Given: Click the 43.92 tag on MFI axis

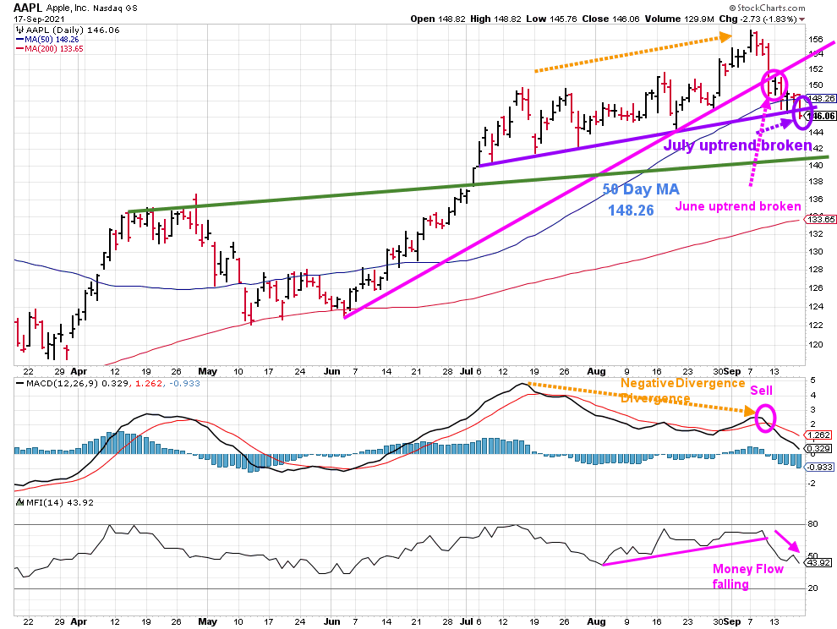Looking at the screenshot, I should point(818,563).
